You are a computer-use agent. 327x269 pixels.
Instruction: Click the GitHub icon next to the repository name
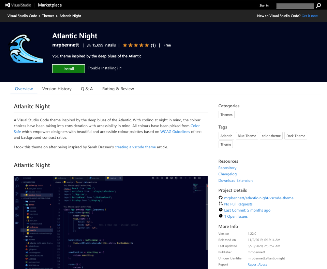point(221,198)
